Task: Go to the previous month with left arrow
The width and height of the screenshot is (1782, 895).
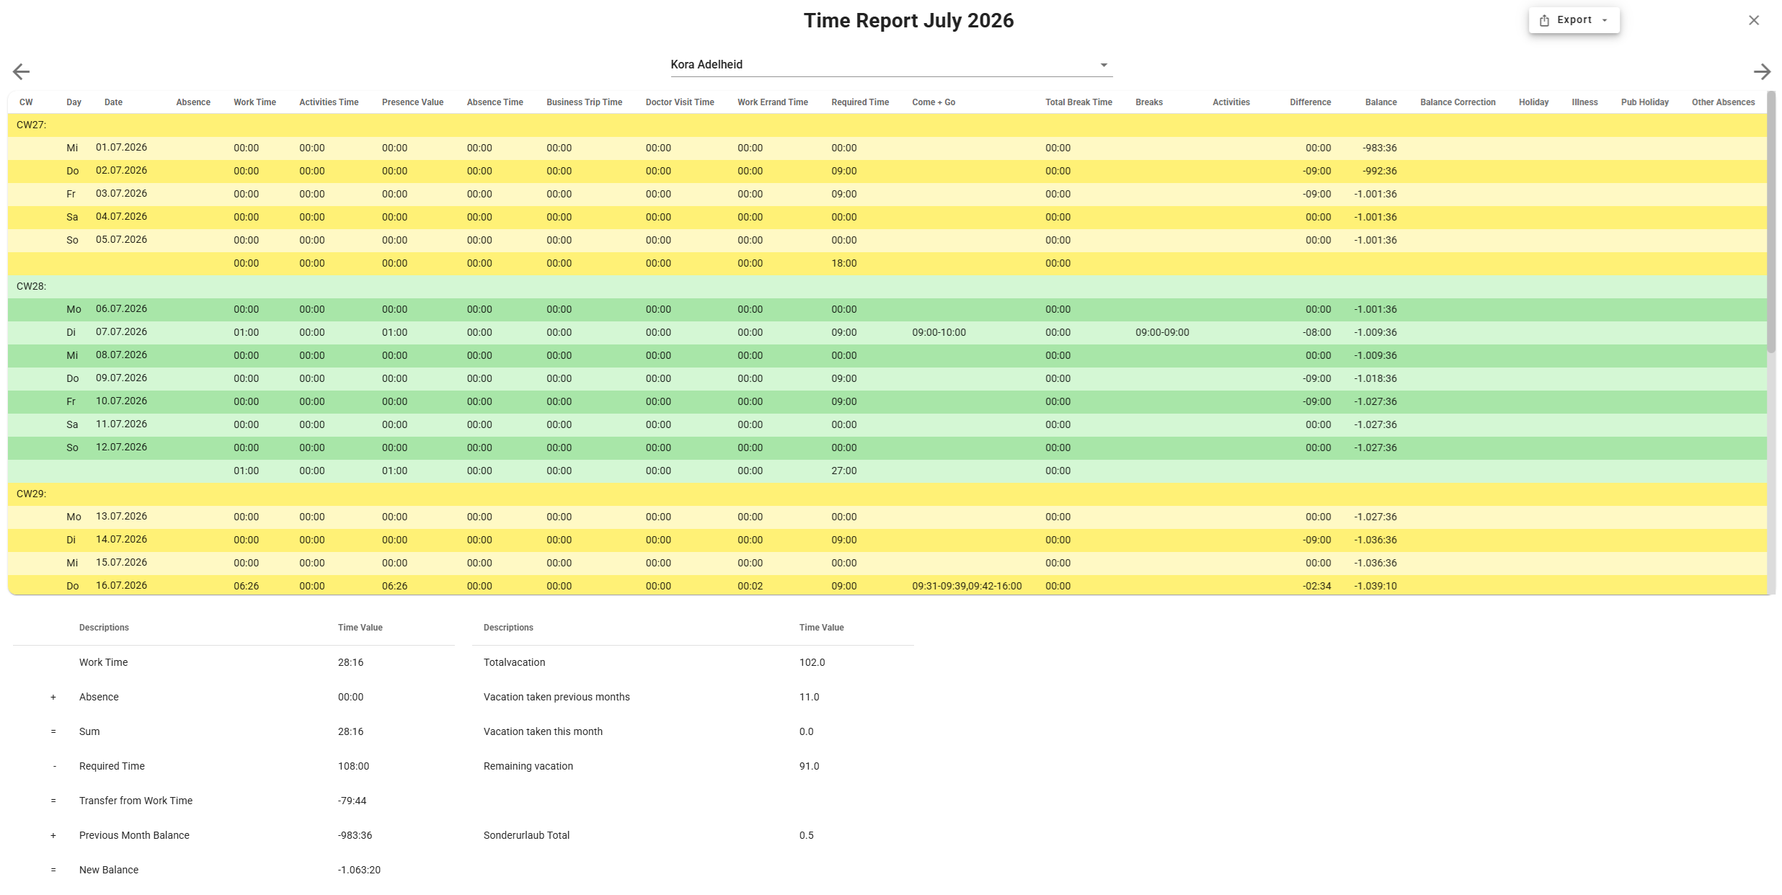Action: pyautogui.click(x=22, y=71)
